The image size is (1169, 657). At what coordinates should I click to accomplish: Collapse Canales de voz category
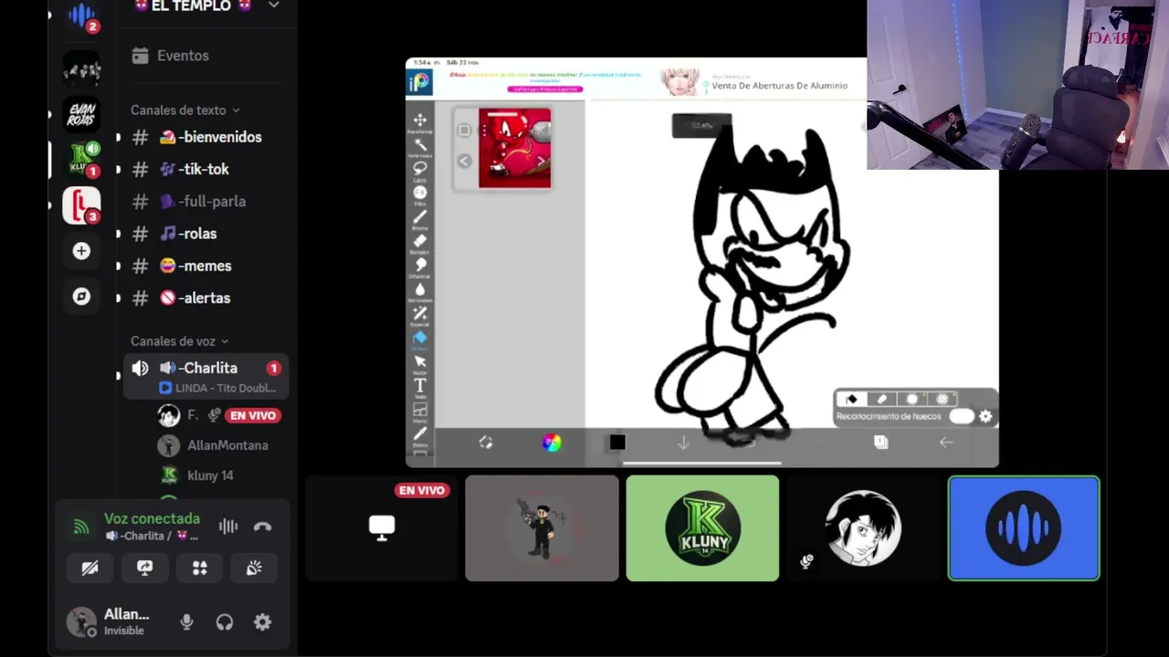coord(179,341)
